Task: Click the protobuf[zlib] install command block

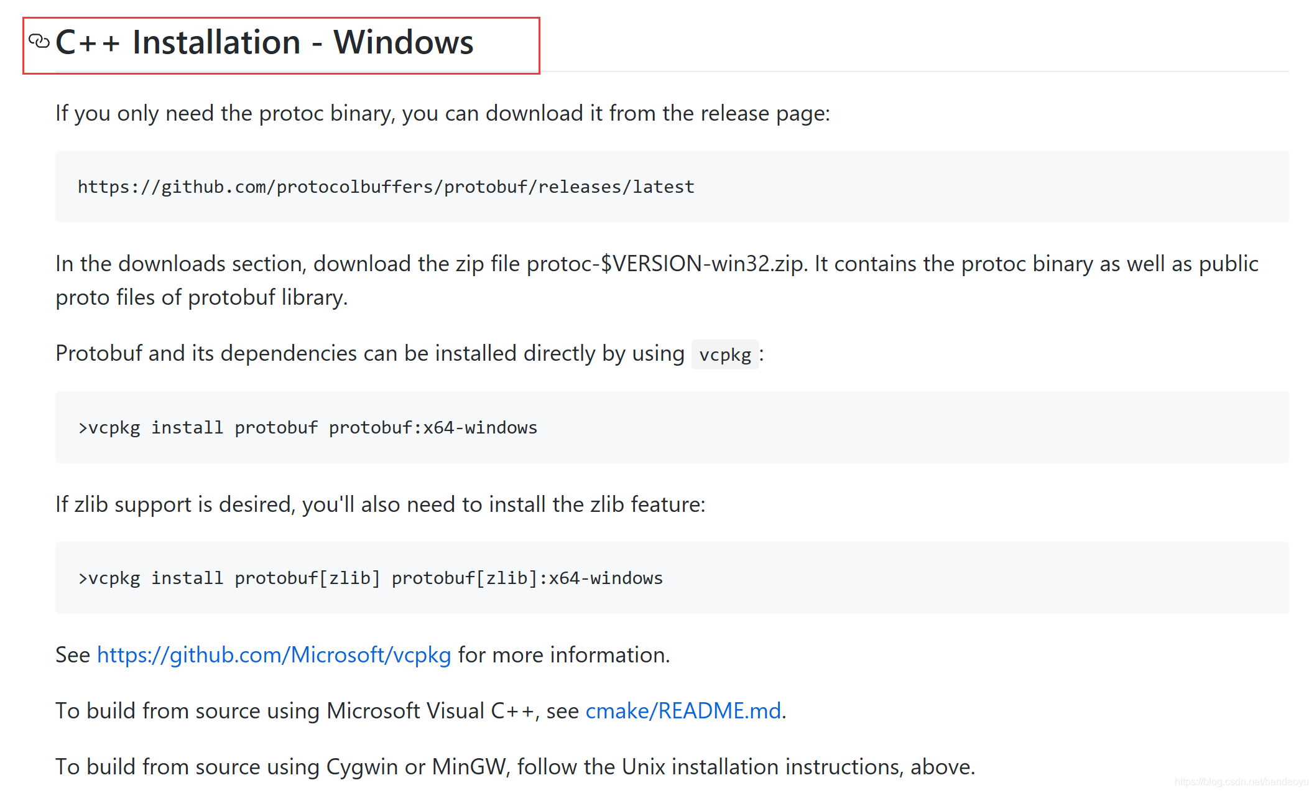Action: (370, 578)
